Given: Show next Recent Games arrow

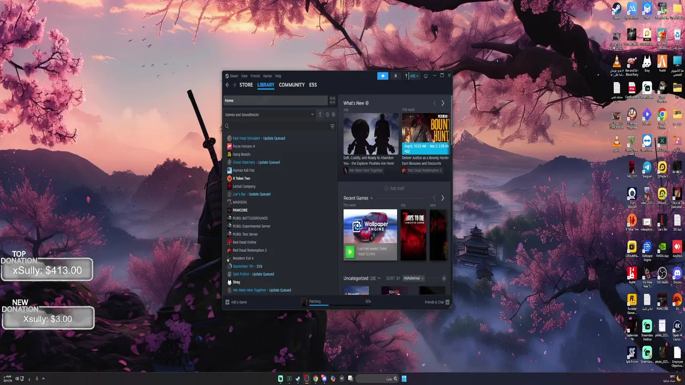Looking at the screenshot, I should pos(443,198).
